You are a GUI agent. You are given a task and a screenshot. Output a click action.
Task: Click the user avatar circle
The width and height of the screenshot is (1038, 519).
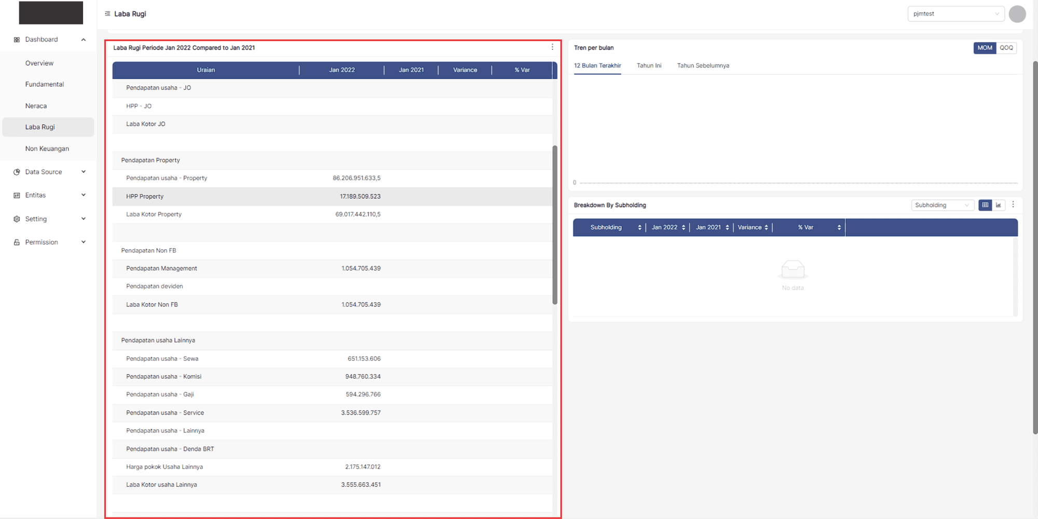pos(1017,14)
